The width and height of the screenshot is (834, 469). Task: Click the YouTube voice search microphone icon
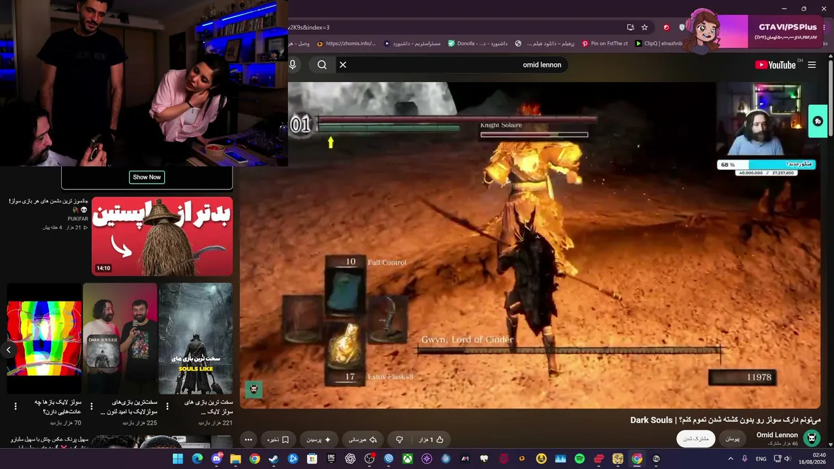293,64
